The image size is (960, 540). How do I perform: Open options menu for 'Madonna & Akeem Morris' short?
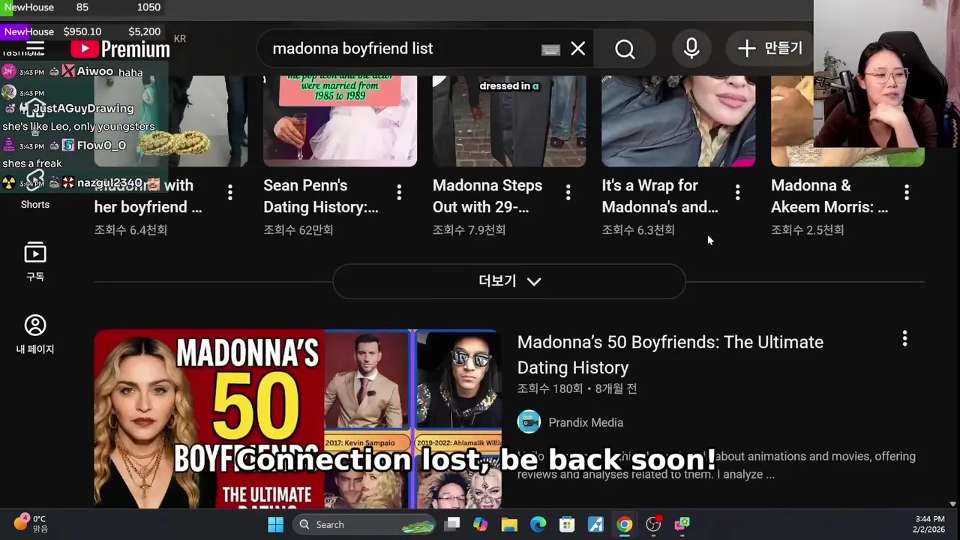point(907,193)
